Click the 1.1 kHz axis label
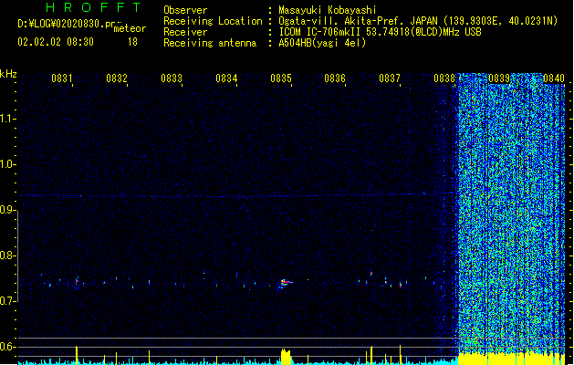This screenshot has height=365, width=574. click(7, 119)
